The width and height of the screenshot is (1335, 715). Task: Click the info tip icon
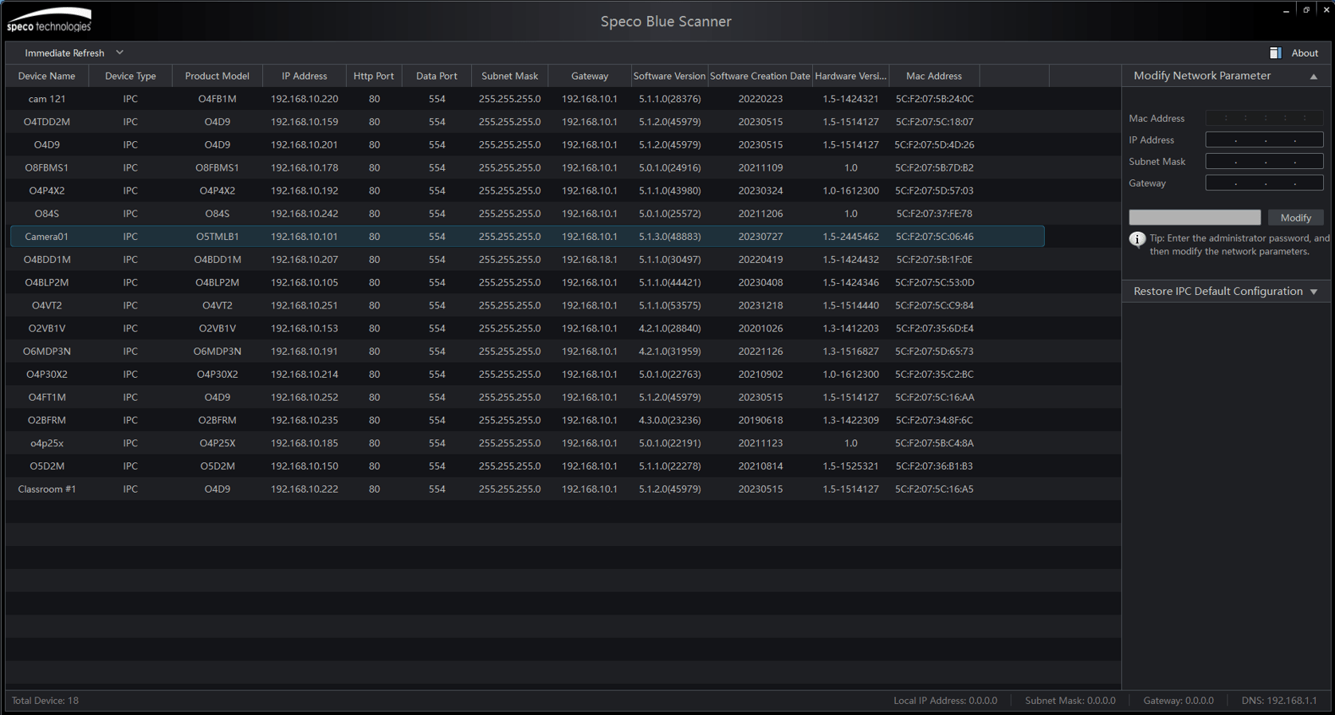pos(1137,239)
